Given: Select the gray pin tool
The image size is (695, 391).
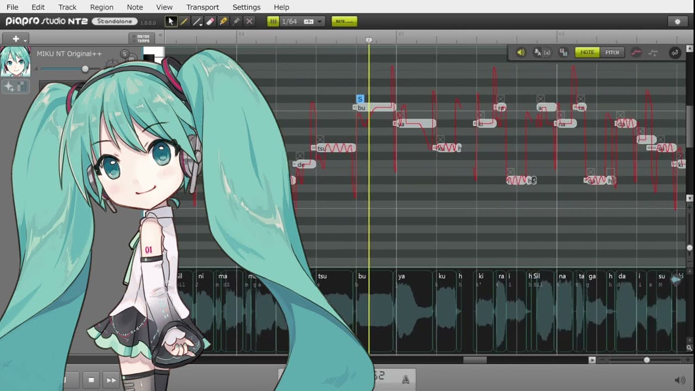Looking at the screenshot, I should click(236, 22).
